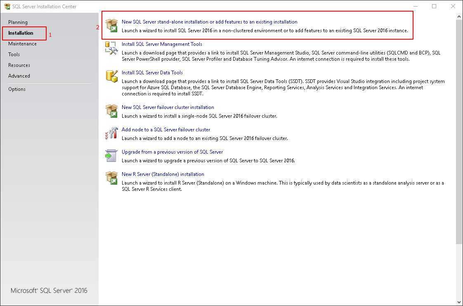Click the vertical scrollbar thumb
Screen dimensions: 463x306
459,132
